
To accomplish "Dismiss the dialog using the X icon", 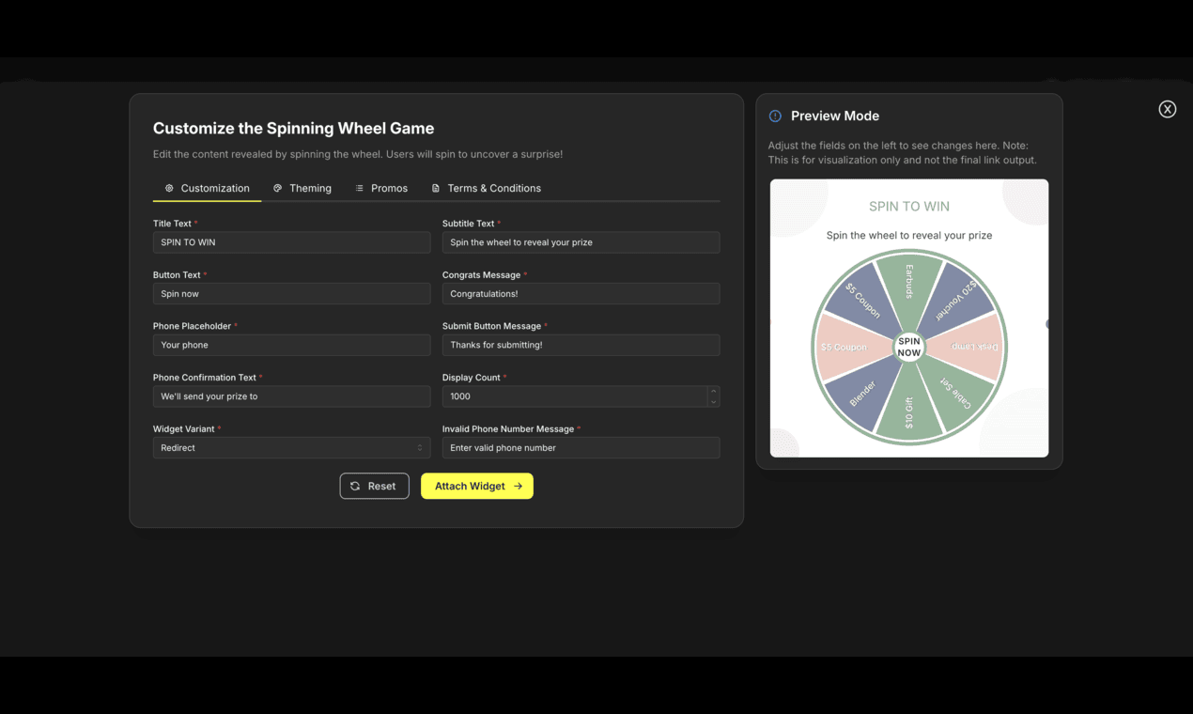I will [x=1167, y=109].
